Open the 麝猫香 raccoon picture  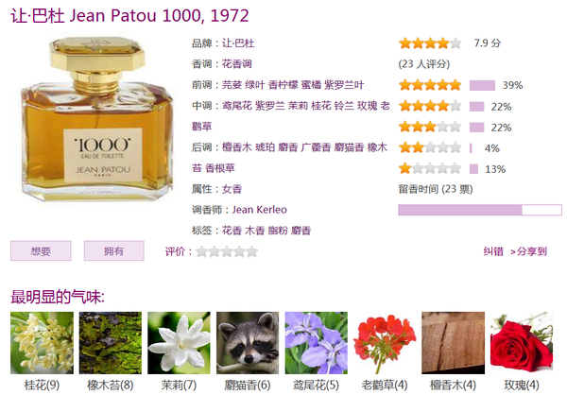pos(248,342)
